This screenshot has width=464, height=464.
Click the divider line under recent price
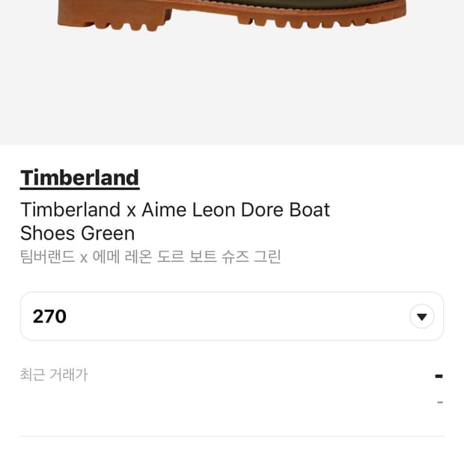point(232,436)
